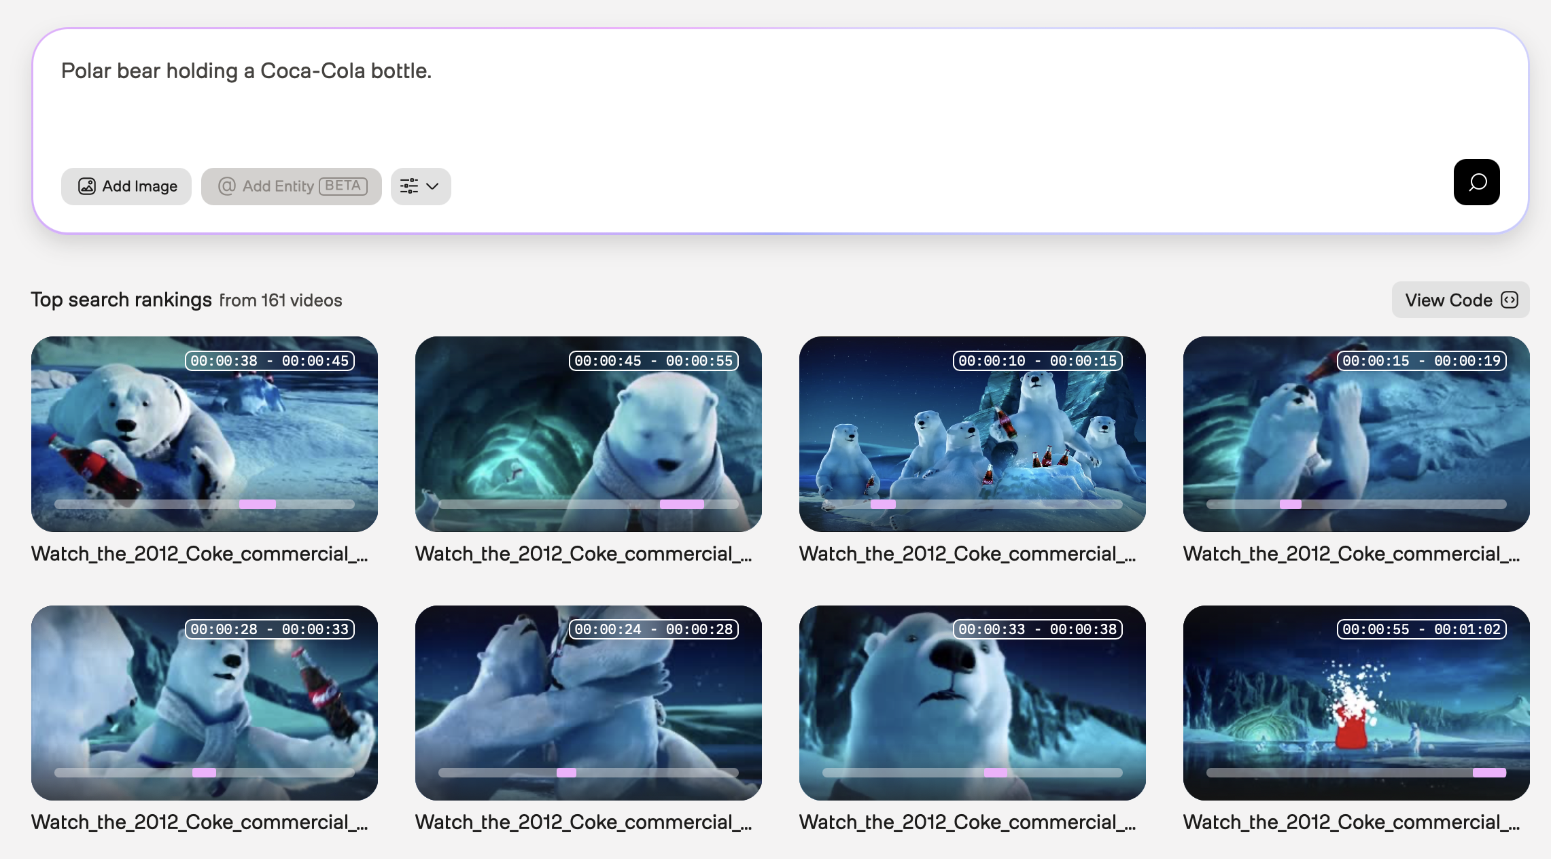Click the 00:00:10 - 00:00:15 timestamp badge

click(1037, 361)
